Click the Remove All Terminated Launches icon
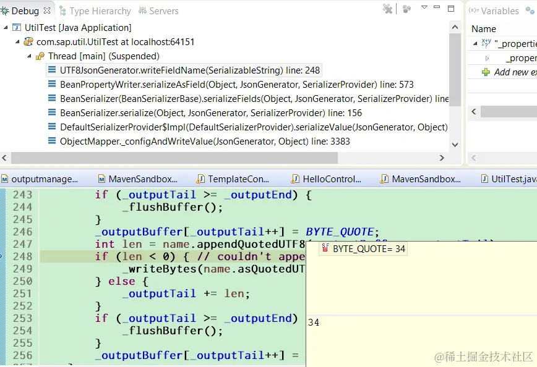Image resolution: width=537 pixels, height=367 pixels. point(388,9)
